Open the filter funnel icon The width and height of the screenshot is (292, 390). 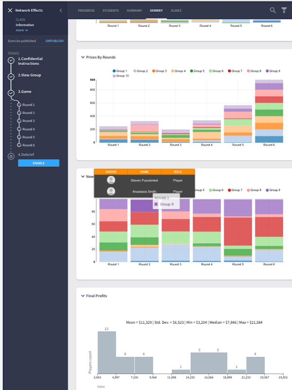(x=284, y=10)
